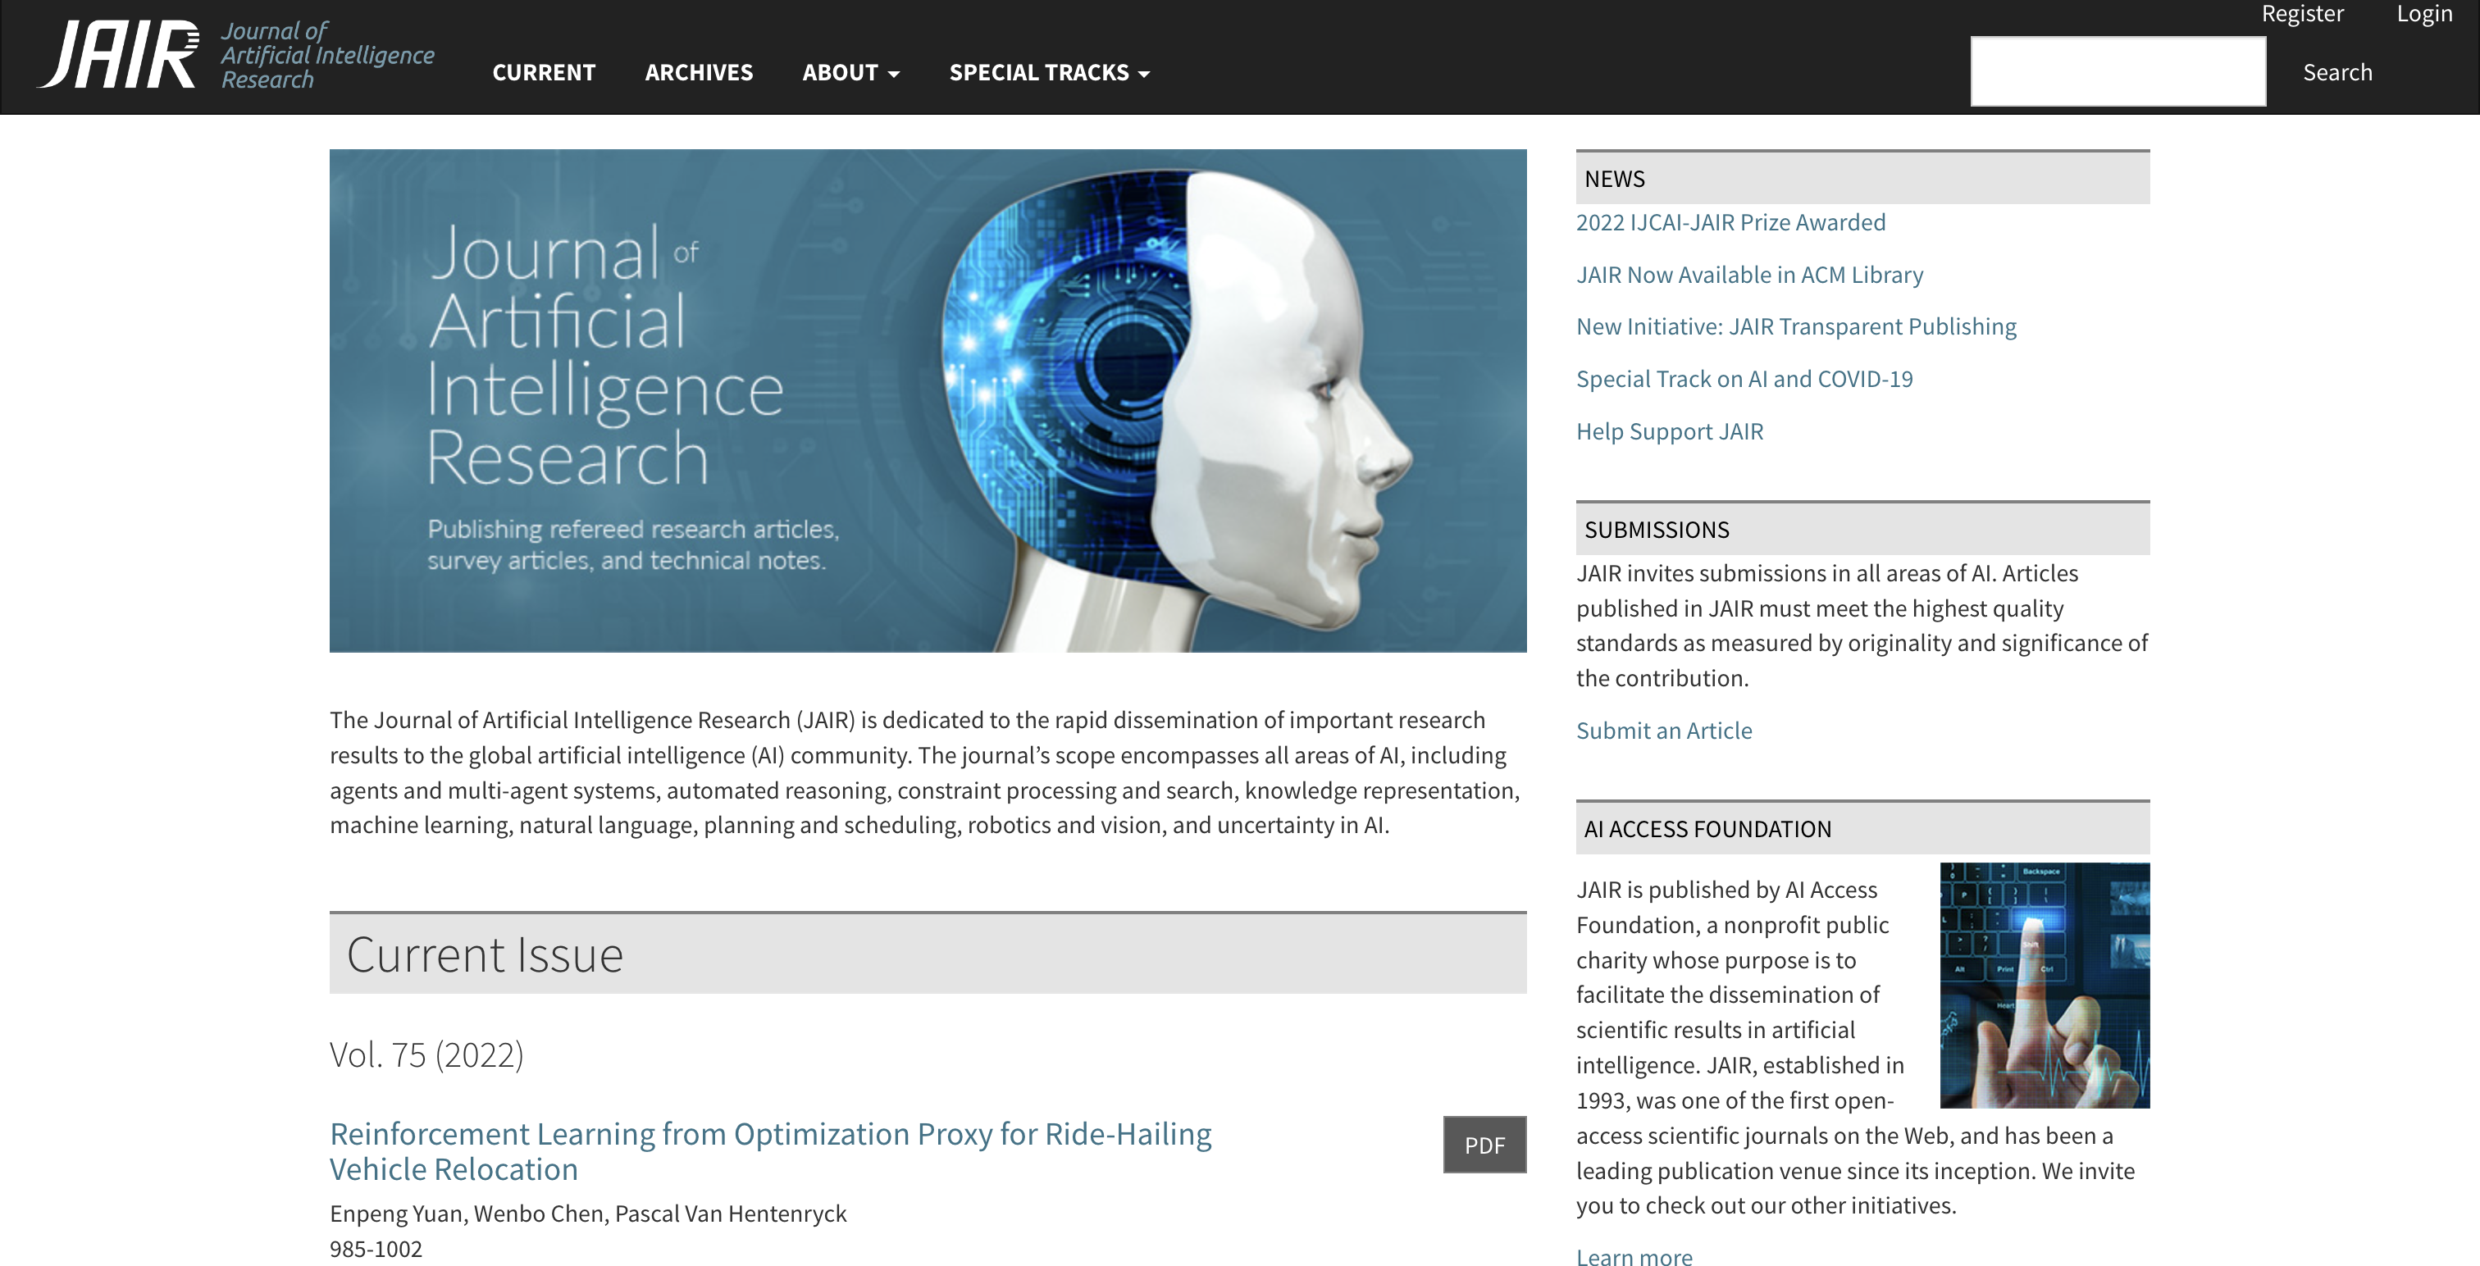Open the ARCHIVES menu item
The image size is (2480, 1266).
point(699,72)
